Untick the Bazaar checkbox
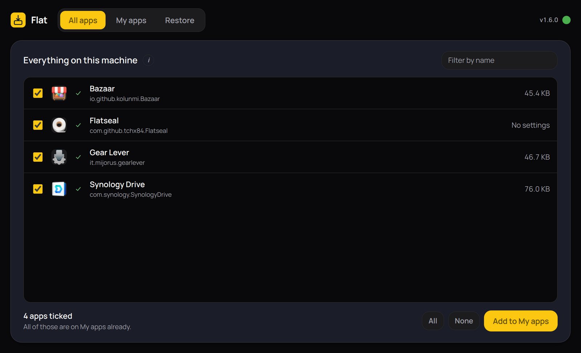The height and width of the screenshot is (353, 581). [38, 93]
